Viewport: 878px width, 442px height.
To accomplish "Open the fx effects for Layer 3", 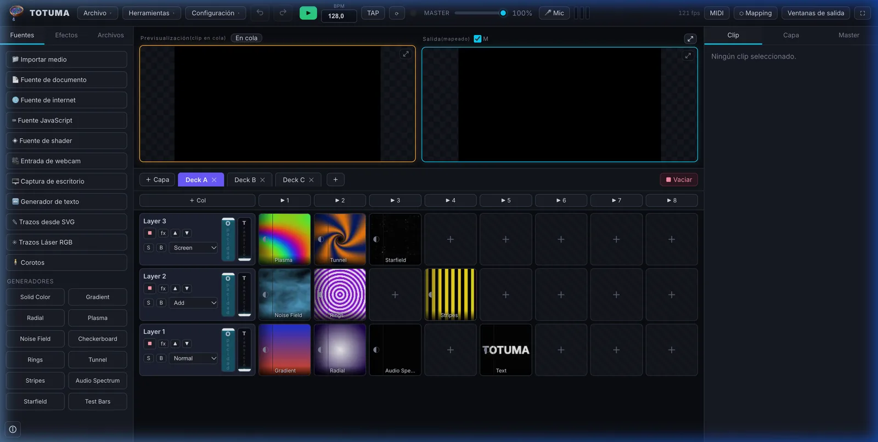I will (x=163, y=233).
